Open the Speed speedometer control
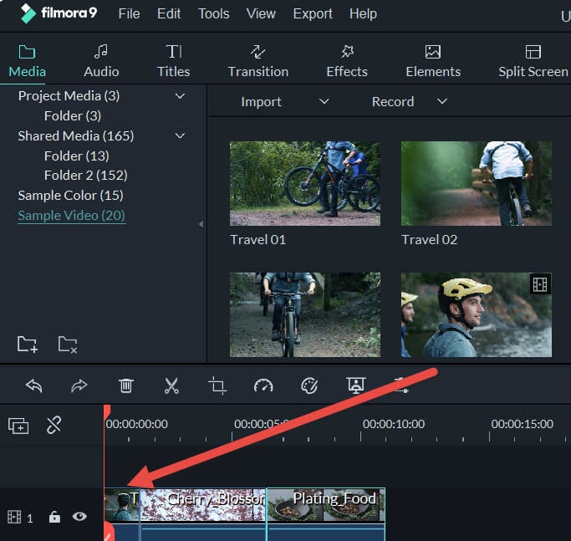 tap(263, 385)
